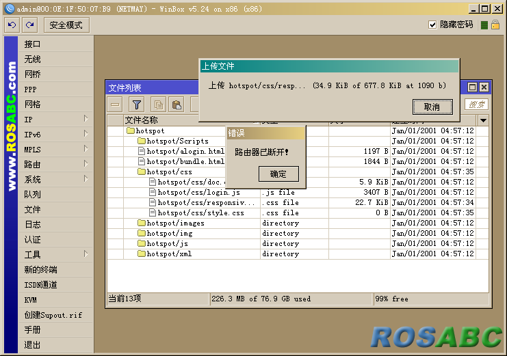Expand the MPLS submenu arrow

click(86, 148)
